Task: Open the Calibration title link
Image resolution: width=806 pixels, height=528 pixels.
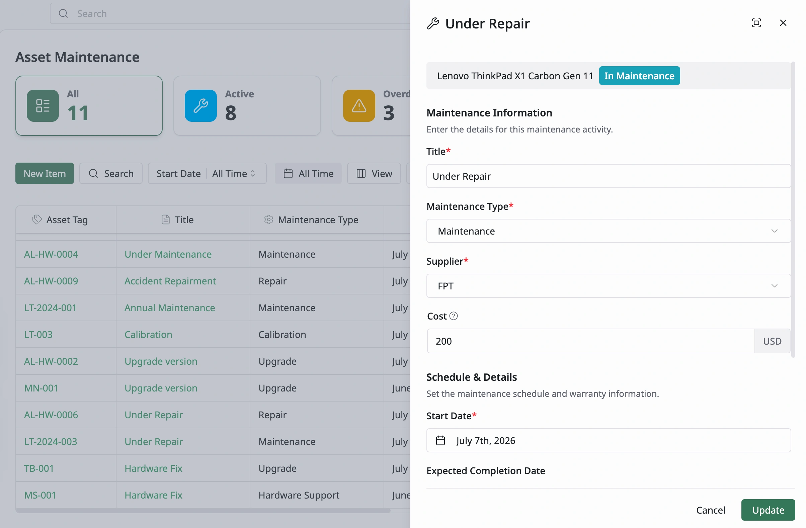Action: tap(148, 334)
